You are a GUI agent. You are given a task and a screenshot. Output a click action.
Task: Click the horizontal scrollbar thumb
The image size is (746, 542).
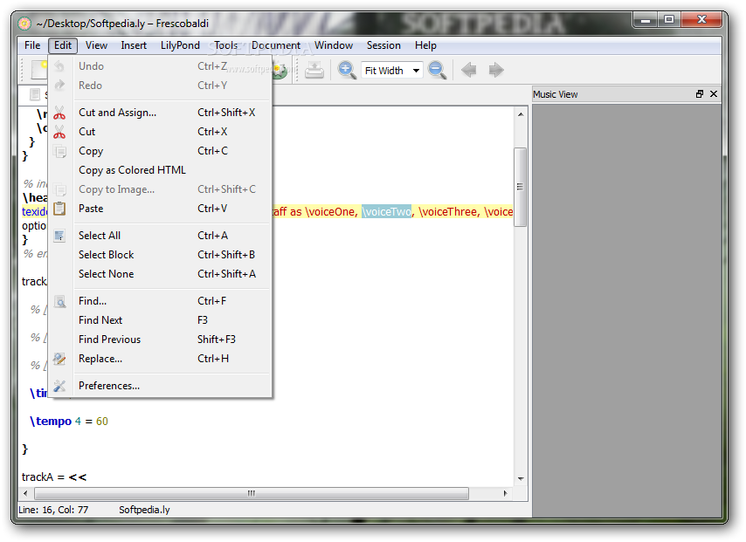(252, 493)
